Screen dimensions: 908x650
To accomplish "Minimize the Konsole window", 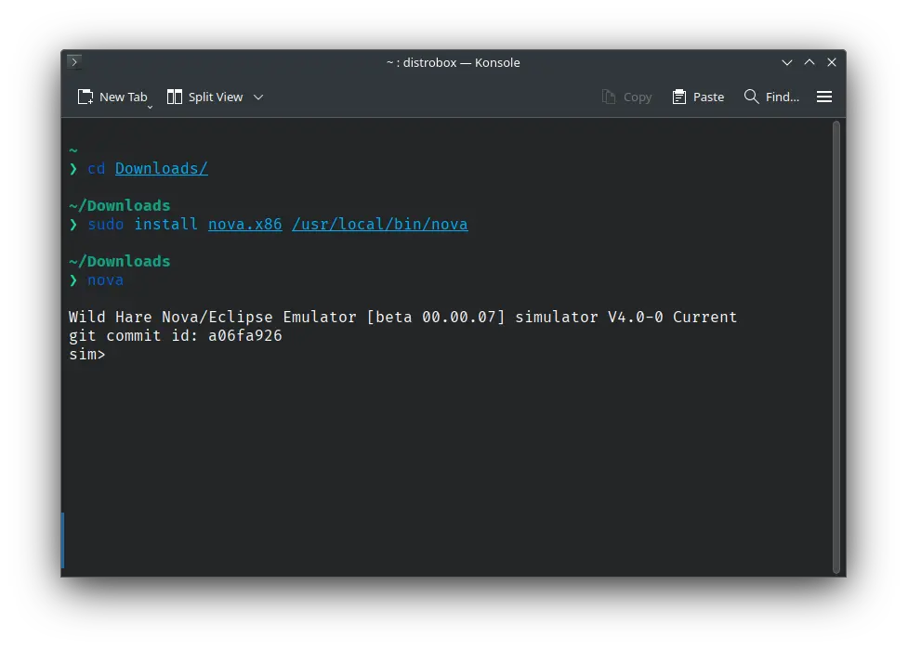I will (x=787, y=62).
